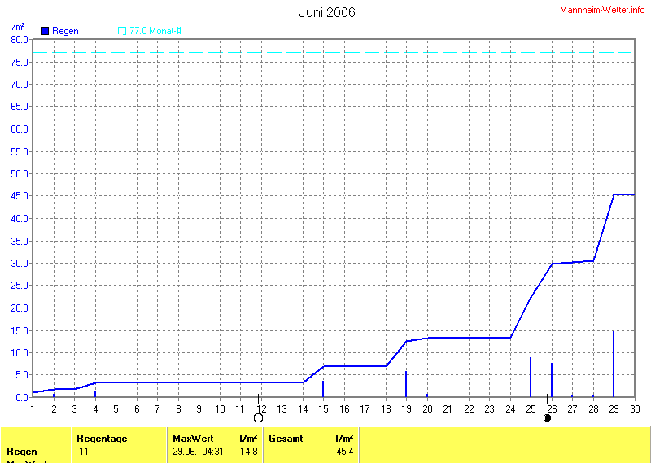Click the small rain bar at day 4
Viewport: 651px width, 463px height.
tap(95, 394)
